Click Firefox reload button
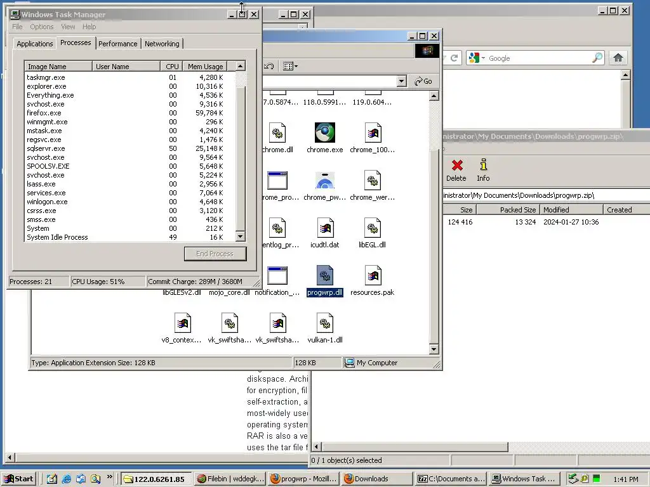Image resolution: width=650 pixels, height=487 pixels. tap(454, 58)
